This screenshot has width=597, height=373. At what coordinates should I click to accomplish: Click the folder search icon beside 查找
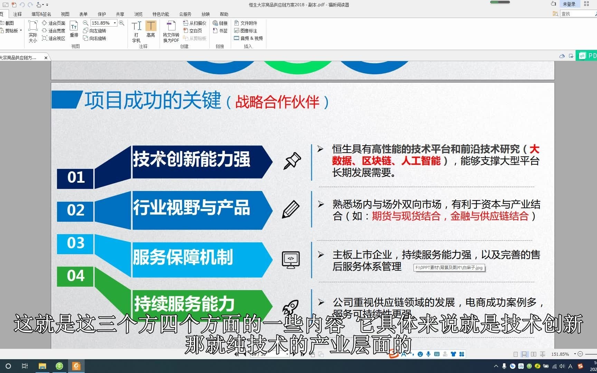(x=555, y=14)
